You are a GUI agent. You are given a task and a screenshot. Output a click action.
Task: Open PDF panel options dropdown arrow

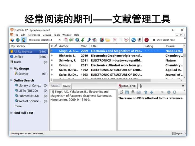[x=183, y=86]
